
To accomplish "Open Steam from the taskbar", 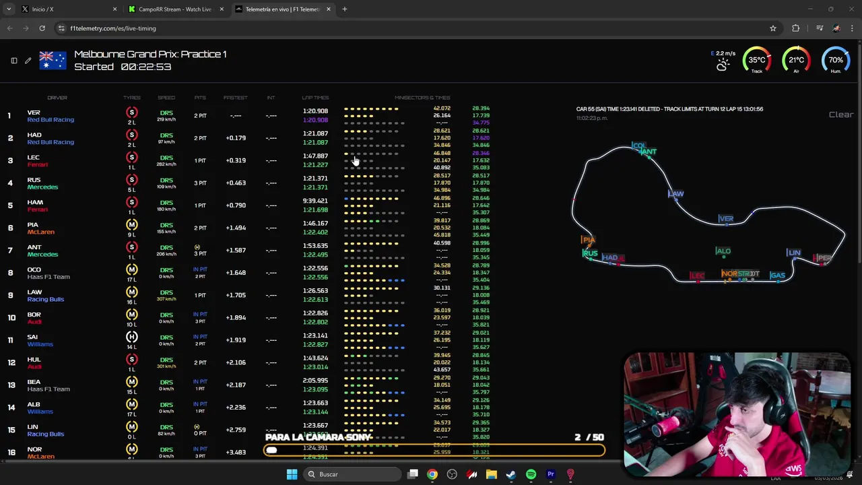I will coord(511,474).
